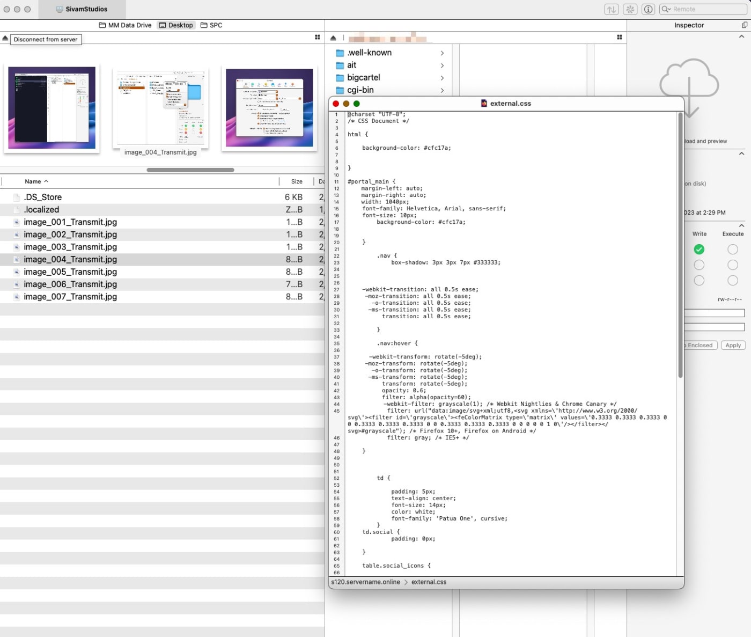Viewport: 751px width, 637px height.
Task: Open view options with the grid icon on local pane
Action: [x=317, y=37]
